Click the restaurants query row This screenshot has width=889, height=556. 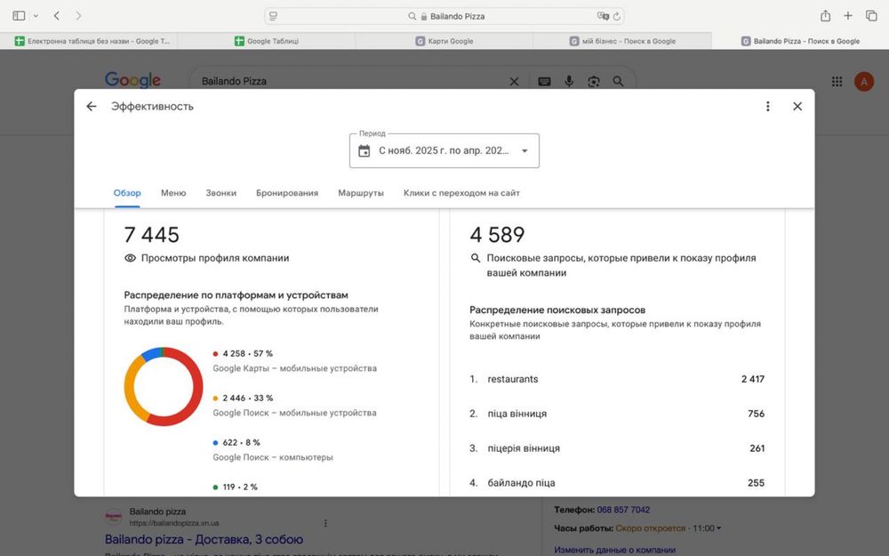click(617, 379)
